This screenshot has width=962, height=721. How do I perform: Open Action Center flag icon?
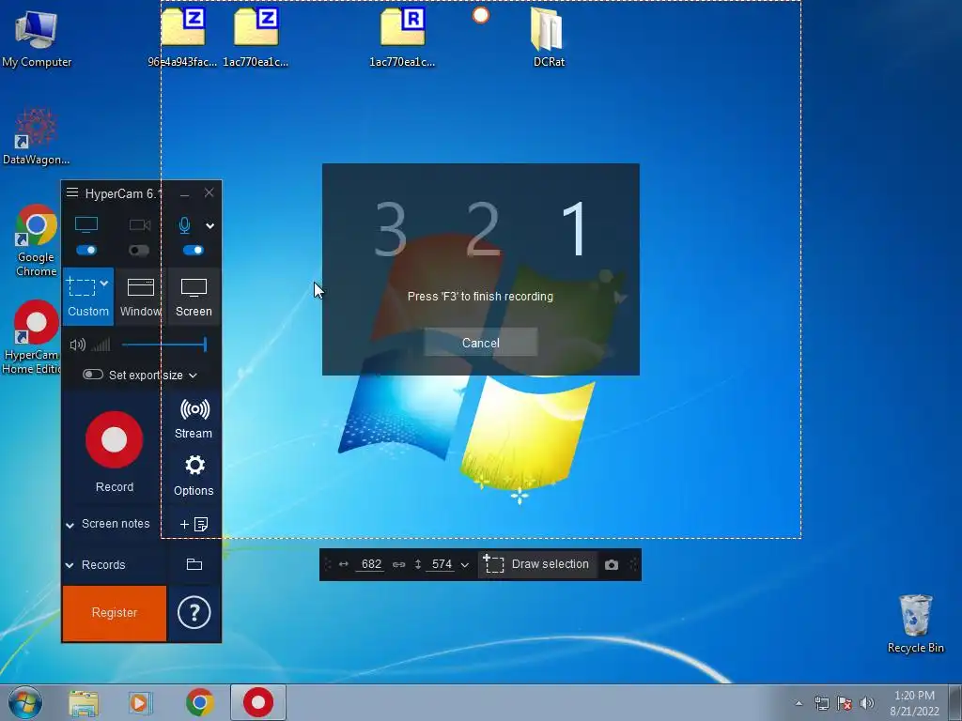coord(845,703)
